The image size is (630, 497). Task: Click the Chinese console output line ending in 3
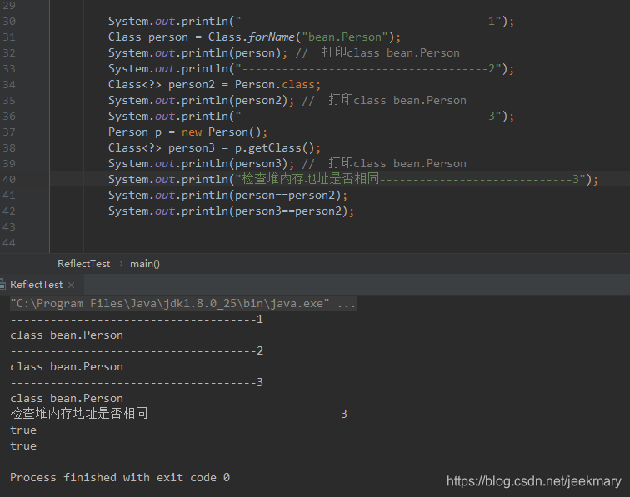178,414
